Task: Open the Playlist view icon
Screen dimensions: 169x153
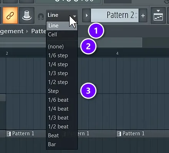Action: [x=158, y=15]
